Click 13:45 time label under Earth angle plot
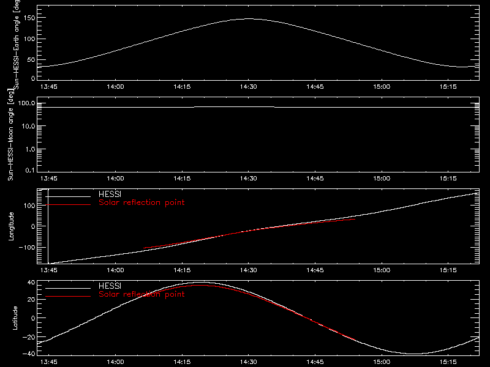 point(49,87)
